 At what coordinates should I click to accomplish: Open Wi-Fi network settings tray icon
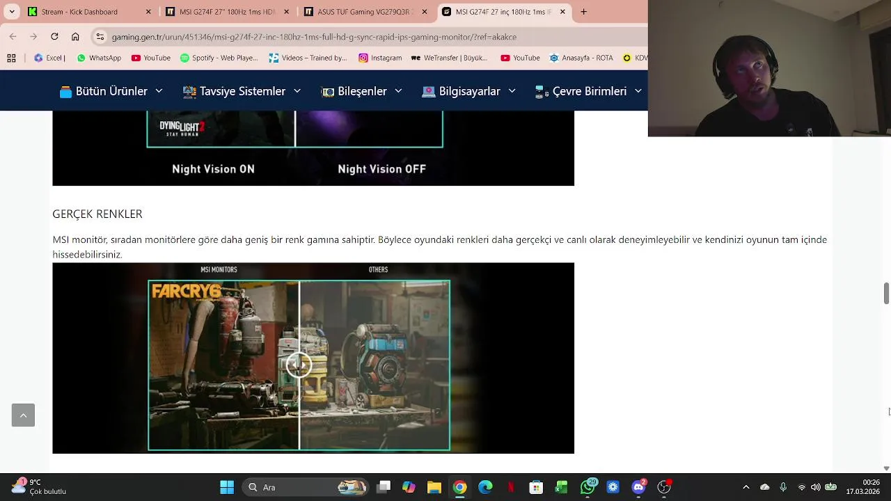802,487
